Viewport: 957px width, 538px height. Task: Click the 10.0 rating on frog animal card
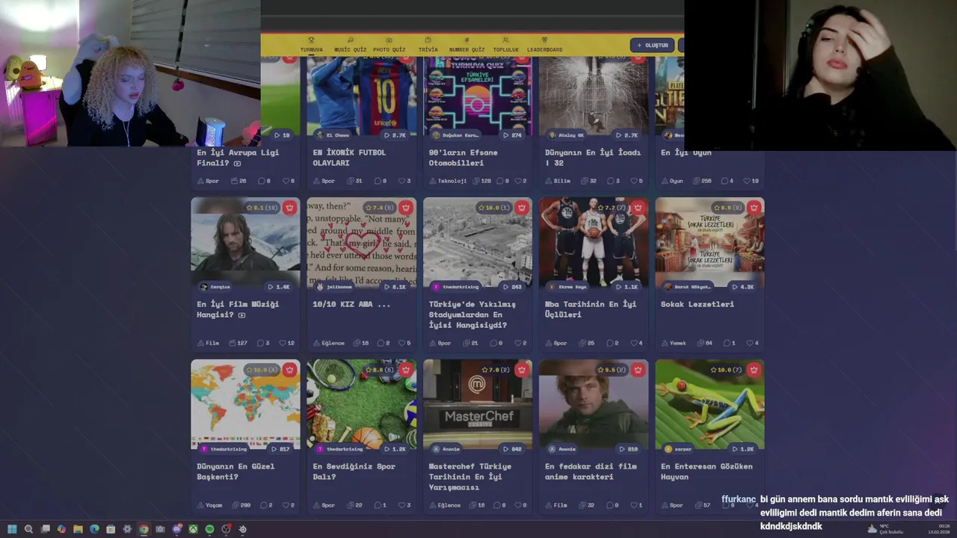[724, 370]
